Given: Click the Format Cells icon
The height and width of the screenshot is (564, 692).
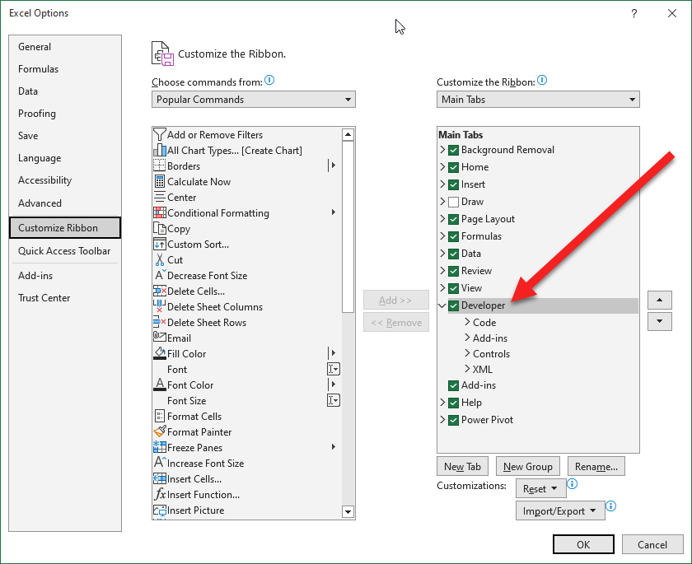Looking at the screenshot, I should click(159, 417).
